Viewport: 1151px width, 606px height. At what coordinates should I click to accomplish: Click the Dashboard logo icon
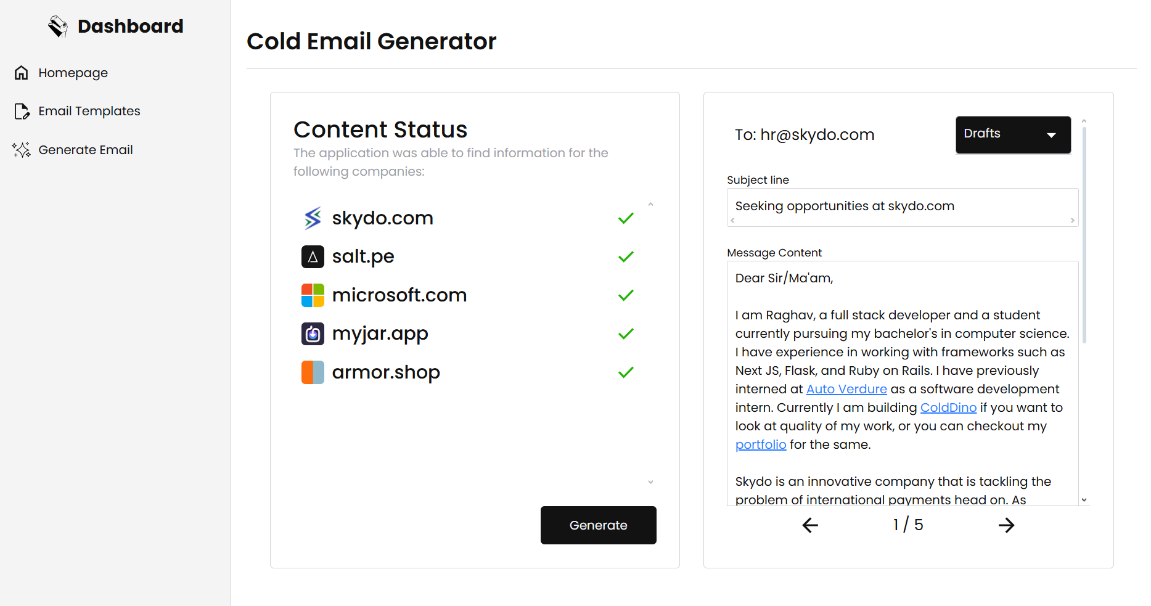58,27
